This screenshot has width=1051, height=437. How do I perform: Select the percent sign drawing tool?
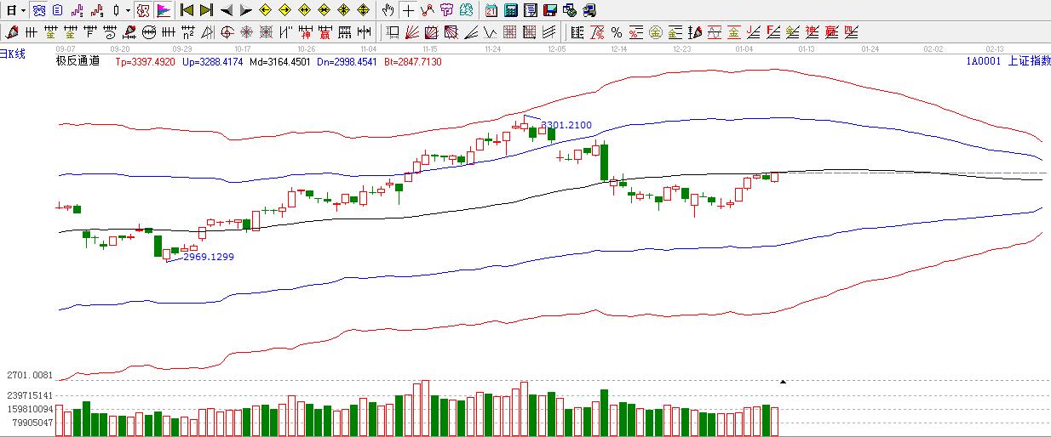[617, 32]
